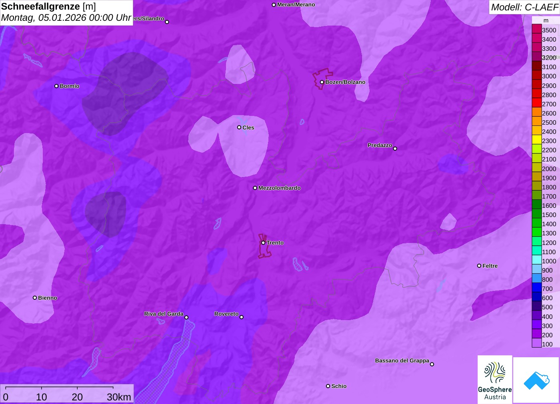Image resolution: width=560 pixels, height=404 pixels.
Task: Click the Mezzolombardo label
Action: pyautogui.click(x=280, y=188)
